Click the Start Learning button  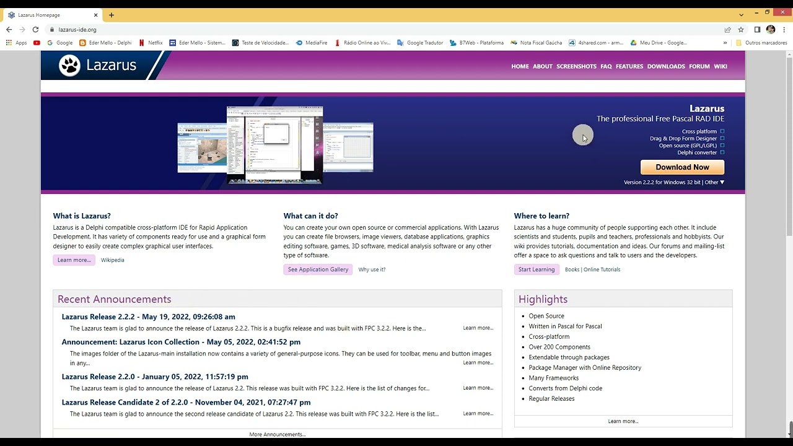pyautogui.click(x=537, y=269)
